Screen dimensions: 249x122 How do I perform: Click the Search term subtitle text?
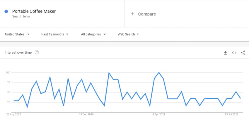click(x=21, y=16)
